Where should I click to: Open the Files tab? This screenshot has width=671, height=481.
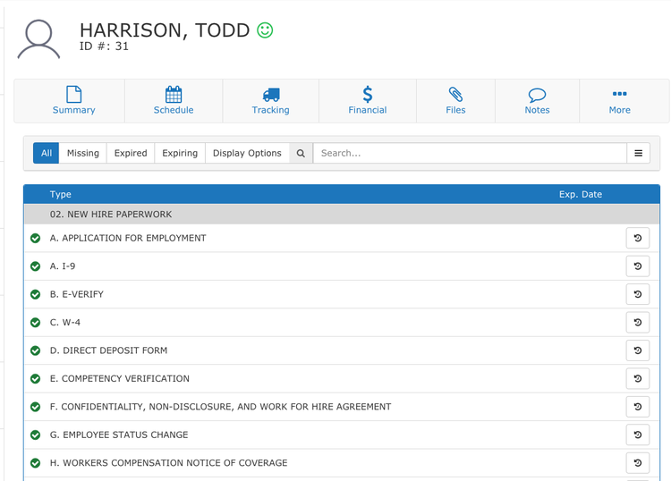(x=455, y=101)
